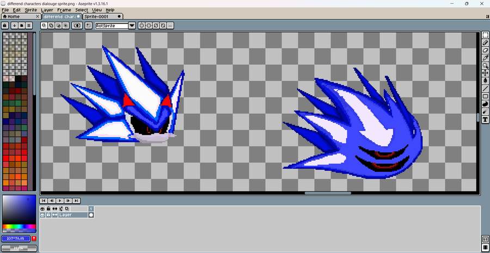Screen dimensions: 490x253
Task: Pick a hue on the rainbow slider
Action: coord(19,226)
